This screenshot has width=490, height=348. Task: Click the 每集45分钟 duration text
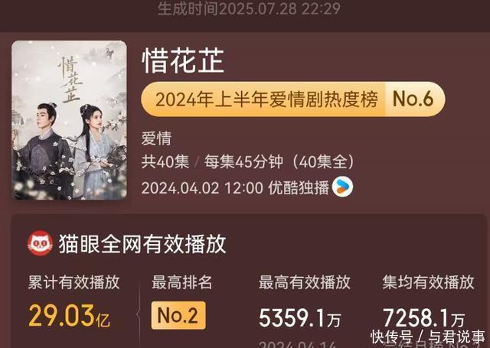pos(243,162)
